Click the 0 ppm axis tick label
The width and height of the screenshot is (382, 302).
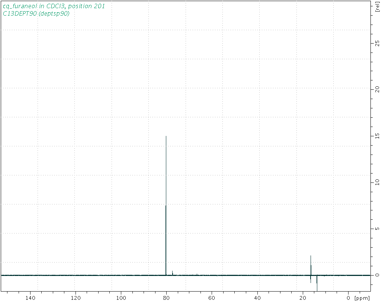pos(349,298)
